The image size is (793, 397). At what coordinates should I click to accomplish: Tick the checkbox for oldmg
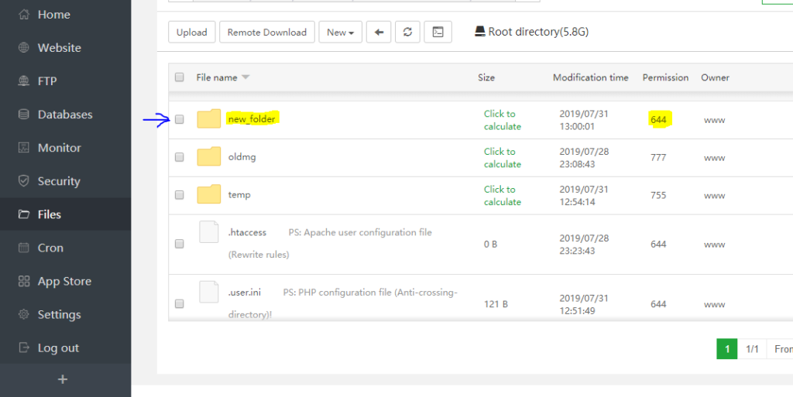pyautogui.click(x=180, y=157)
